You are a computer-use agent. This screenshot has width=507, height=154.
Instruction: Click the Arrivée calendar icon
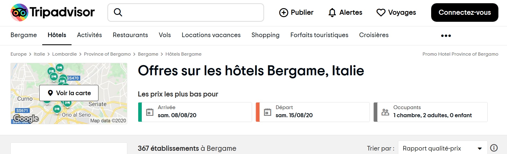click(150, 112)
